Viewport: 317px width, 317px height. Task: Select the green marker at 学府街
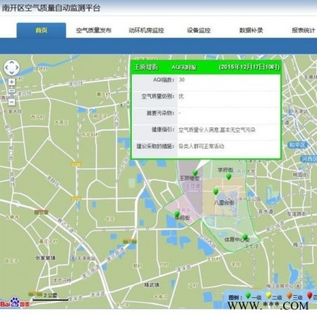[x=229, y=177]
